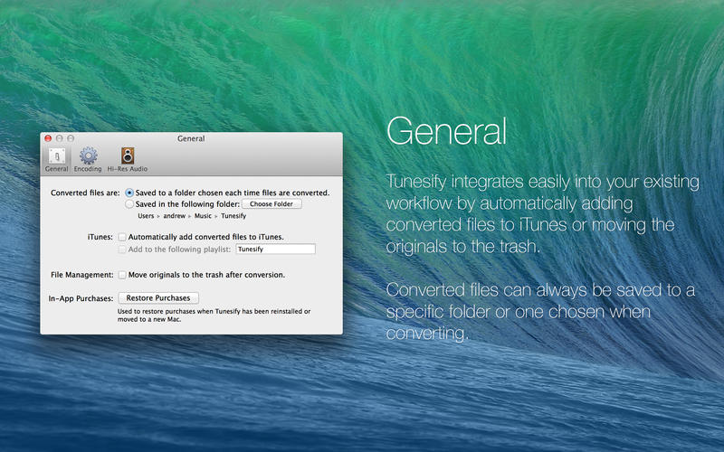The width and height of the screenshot is (724, 452).
Task: Open the Encoding gear icon tab
Action: point(88,160)
